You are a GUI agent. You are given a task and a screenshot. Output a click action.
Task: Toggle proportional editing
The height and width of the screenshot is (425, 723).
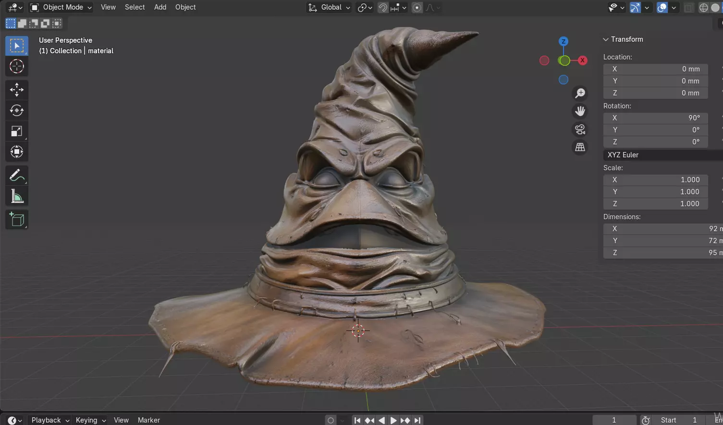417,8
